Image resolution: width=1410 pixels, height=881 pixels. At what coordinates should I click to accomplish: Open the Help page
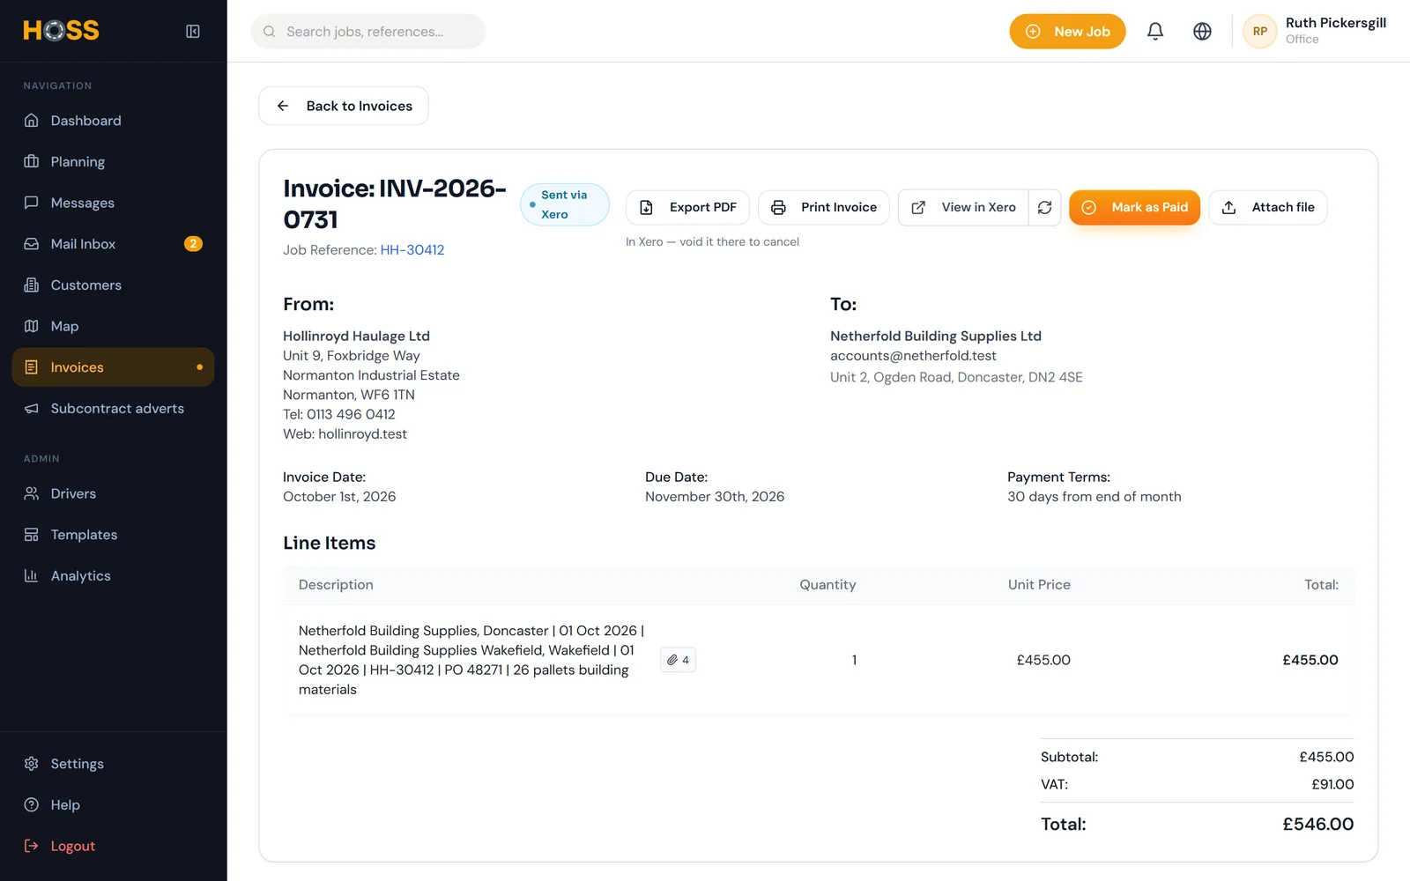pyautogui.click(x=113, y=805)
